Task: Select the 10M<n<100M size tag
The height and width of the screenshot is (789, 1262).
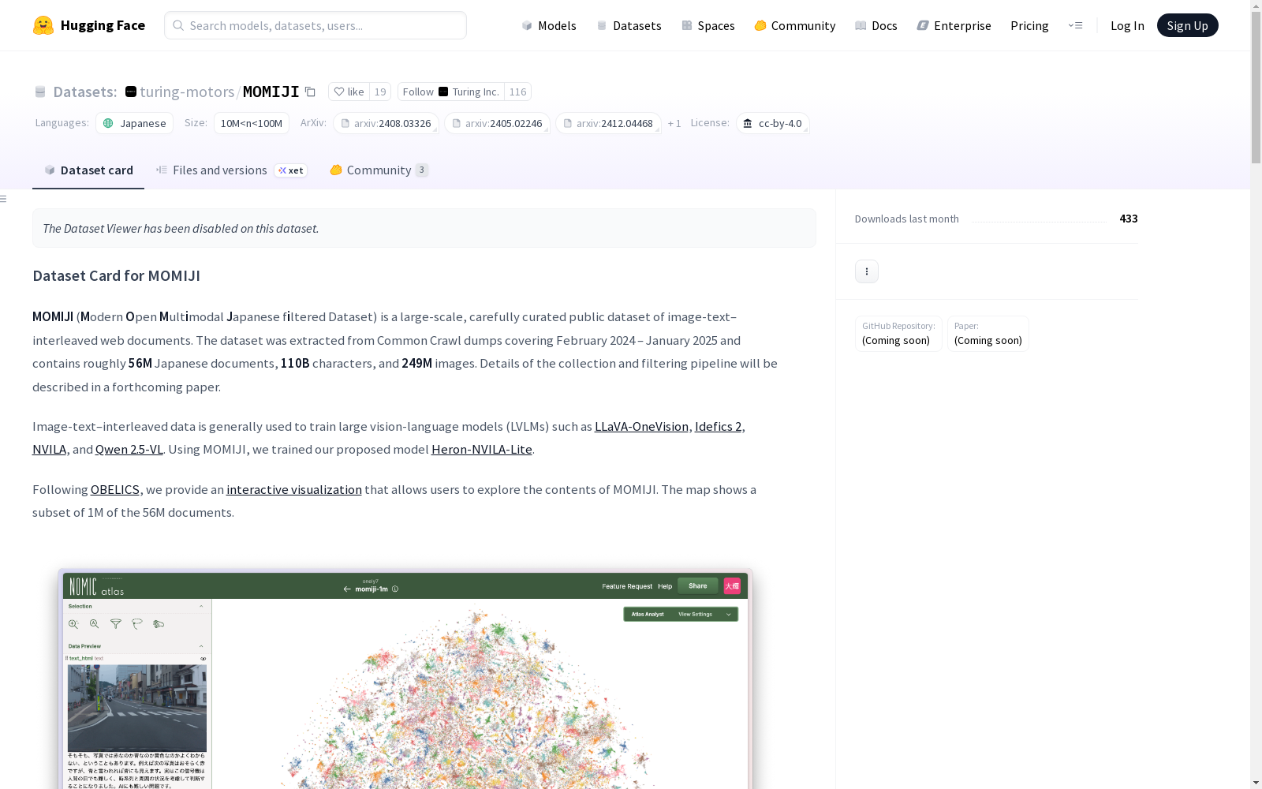Action: [252, 123]
